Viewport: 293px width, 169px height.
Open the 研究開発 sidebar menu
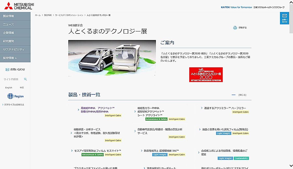click(15, 41)
